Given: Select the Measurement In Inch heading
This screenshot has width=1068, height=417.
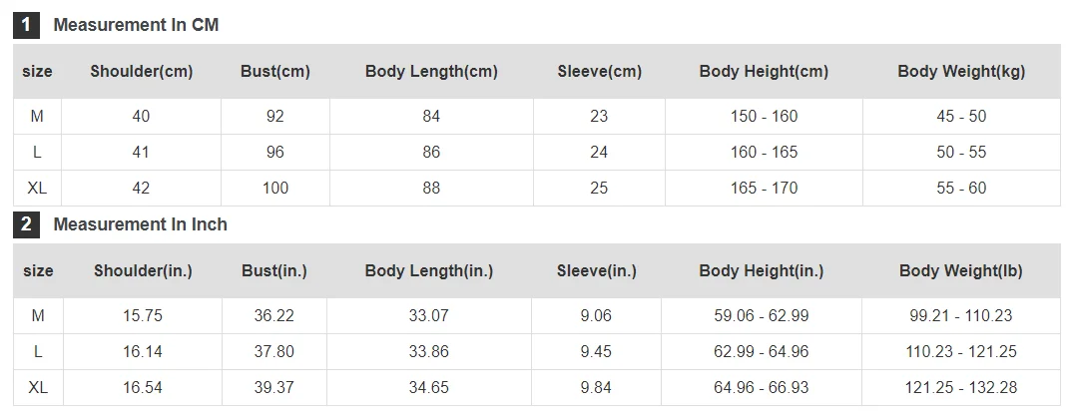Looking at the screenshot, I should pos(141,224).
